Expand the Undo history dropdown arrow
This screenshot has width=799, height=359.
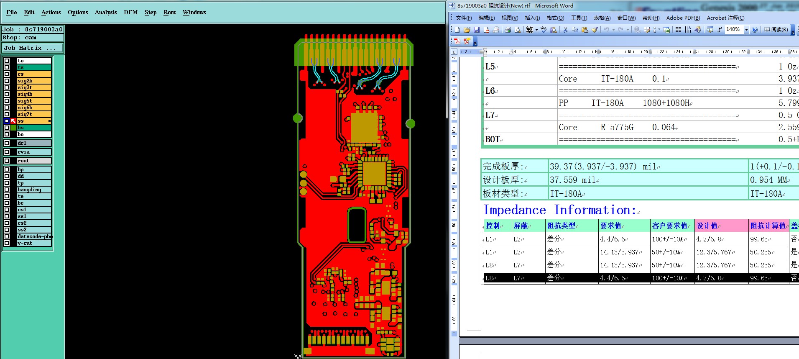pyautogui.click(x=613, y=30)
